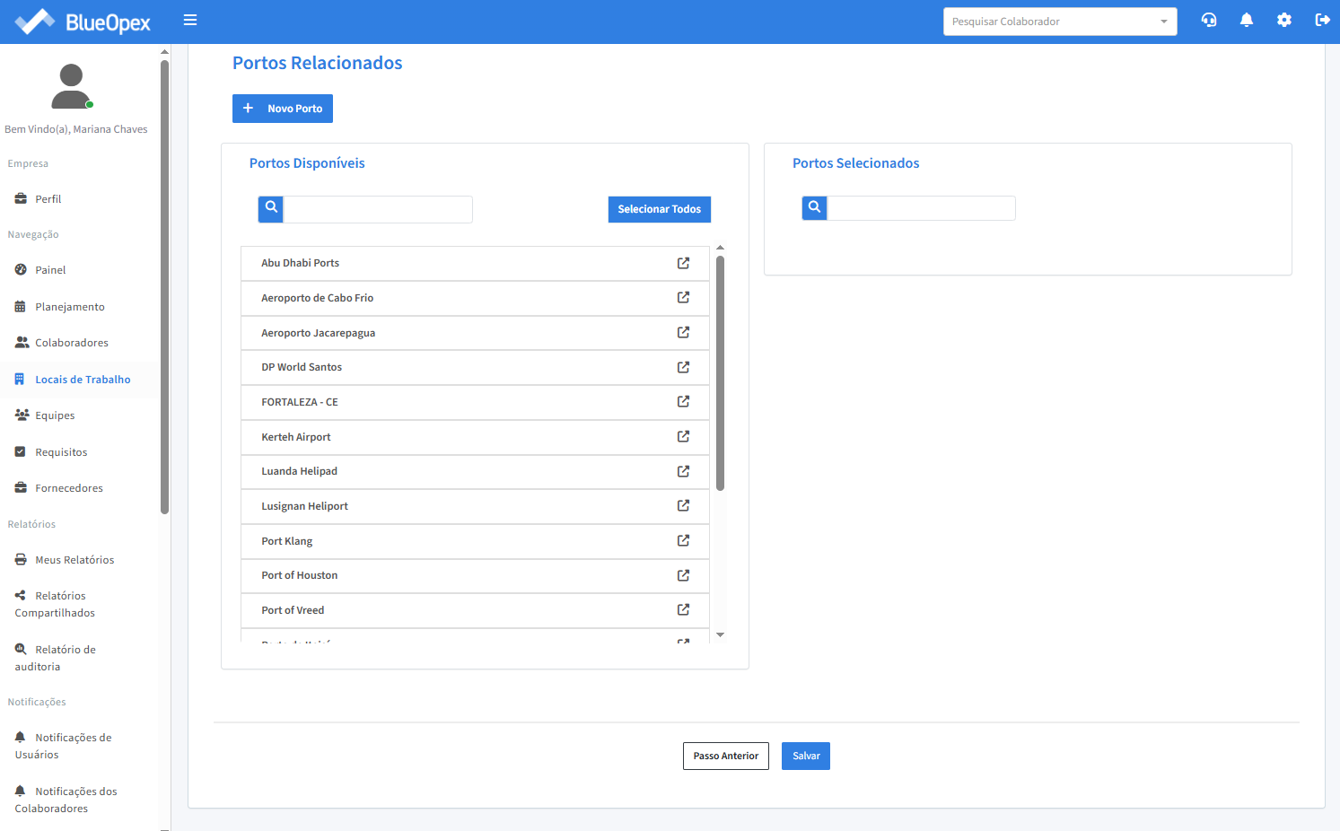Select Luanda Helipad row

pos(475,471)
